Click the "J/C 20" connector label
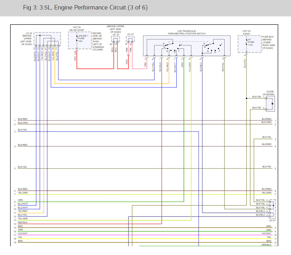 coord(29,33)
